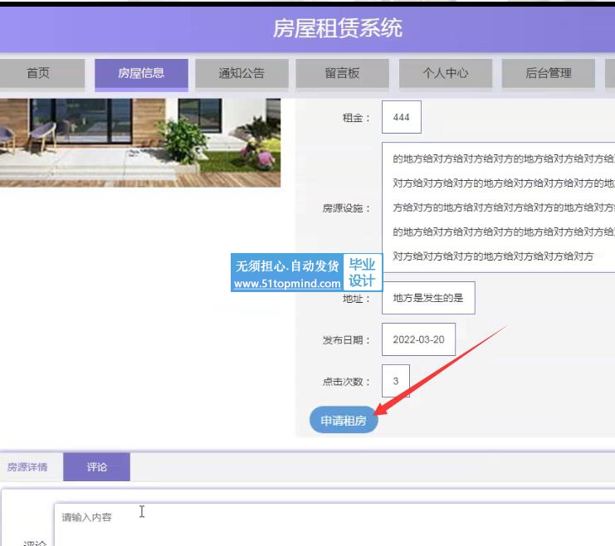Click the 房源设施 field label
Screen dimensions: 615x546
346,208
